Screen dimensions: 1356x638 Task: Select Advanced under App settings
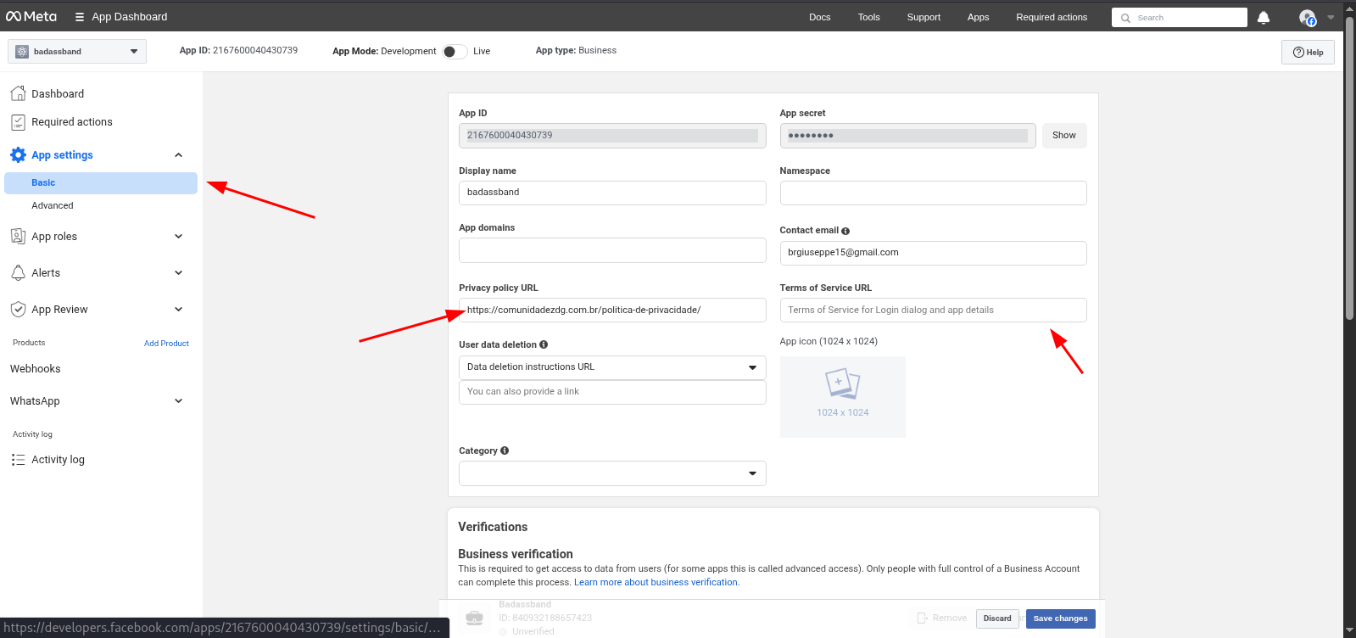(x=53, y=205)
